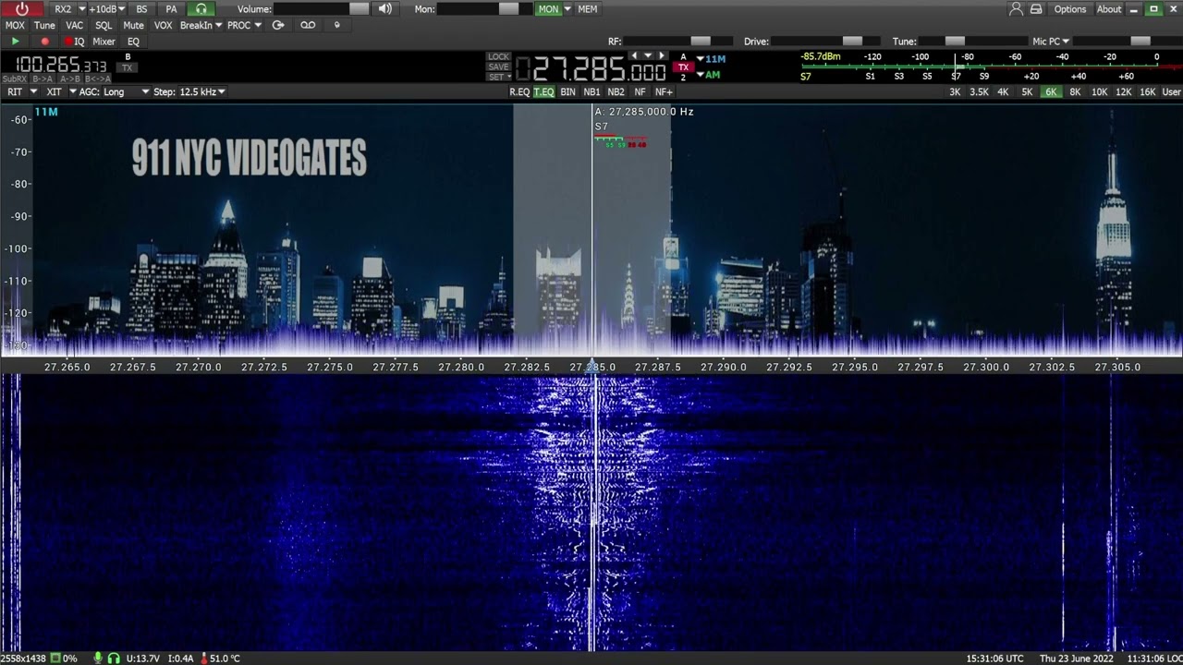The height and width of the screenshot is (665, 1183).
Task: Toggle the SQL squelch button
Action: [104, 25]
